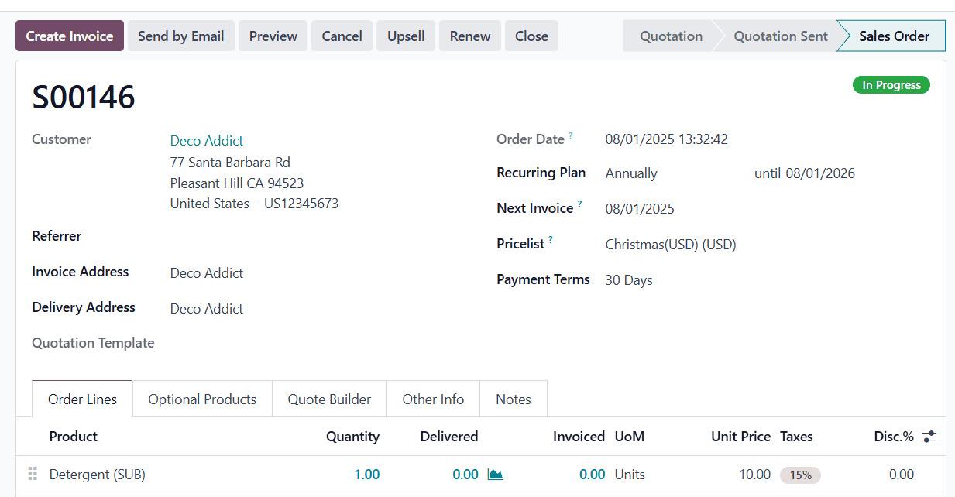This screenshot has height=497, width=955.
Task: Go to the Notes tab
Action: pos(513,399)
